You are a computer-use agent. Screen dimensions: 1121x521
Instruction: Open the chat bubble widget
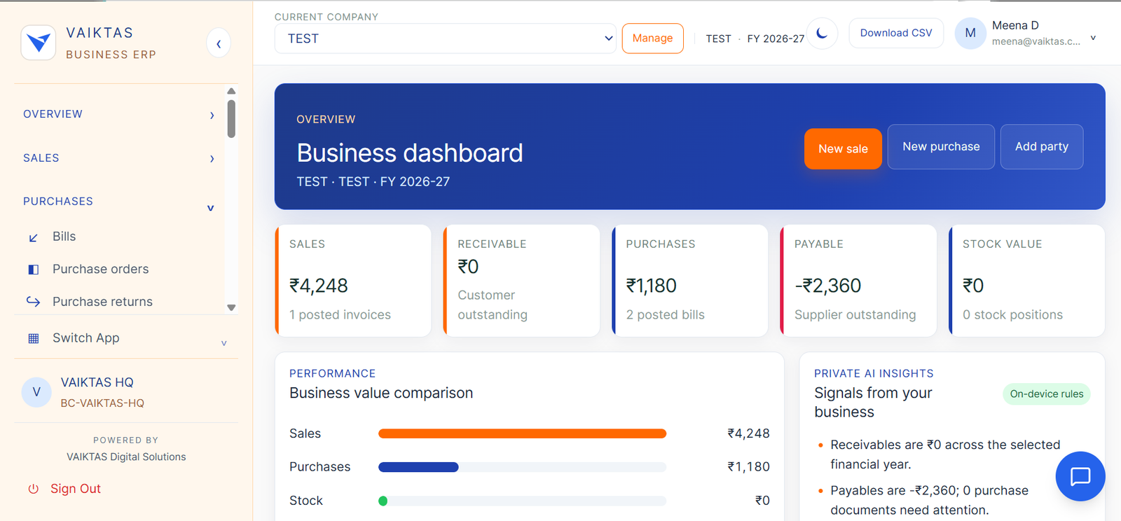click(x=1080, y=476)
